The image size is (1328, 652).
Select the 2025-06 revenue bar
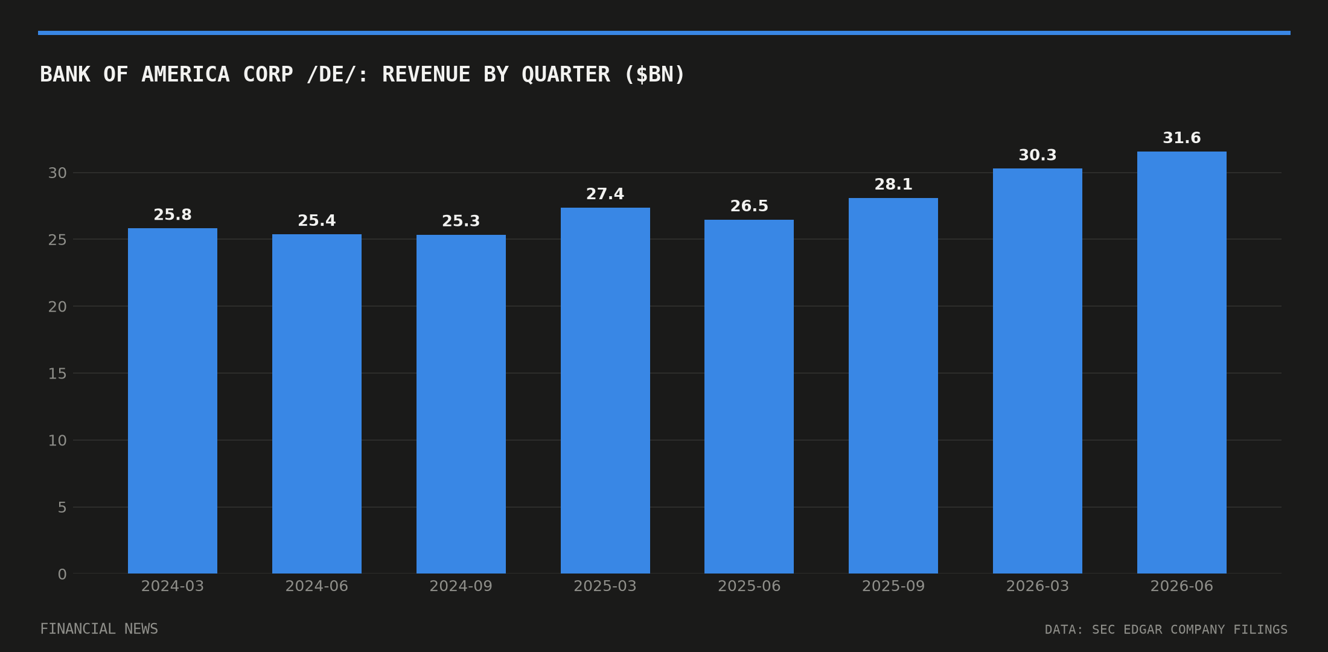pos(749,397)
